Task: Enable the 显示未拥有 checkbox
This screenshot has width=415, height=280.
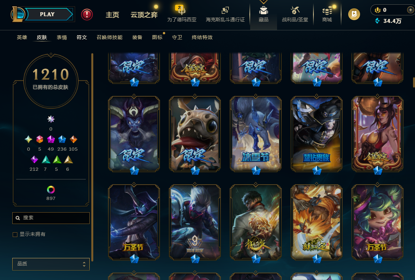Action: tap(15, 235)
